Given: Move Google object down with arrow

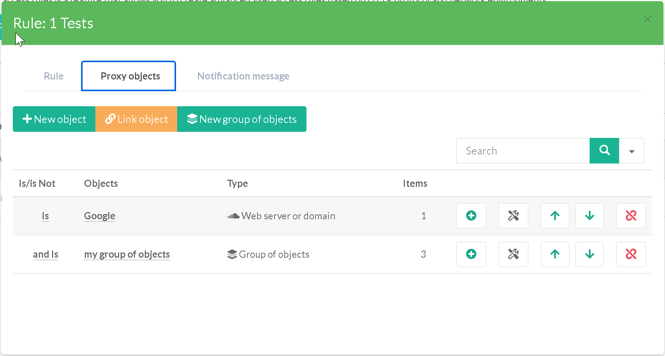Looking at the screenshot, I should point(589,216).
